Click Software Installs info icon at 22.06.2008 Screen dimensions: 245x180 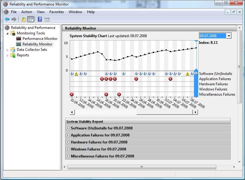[x=123, y=74]
